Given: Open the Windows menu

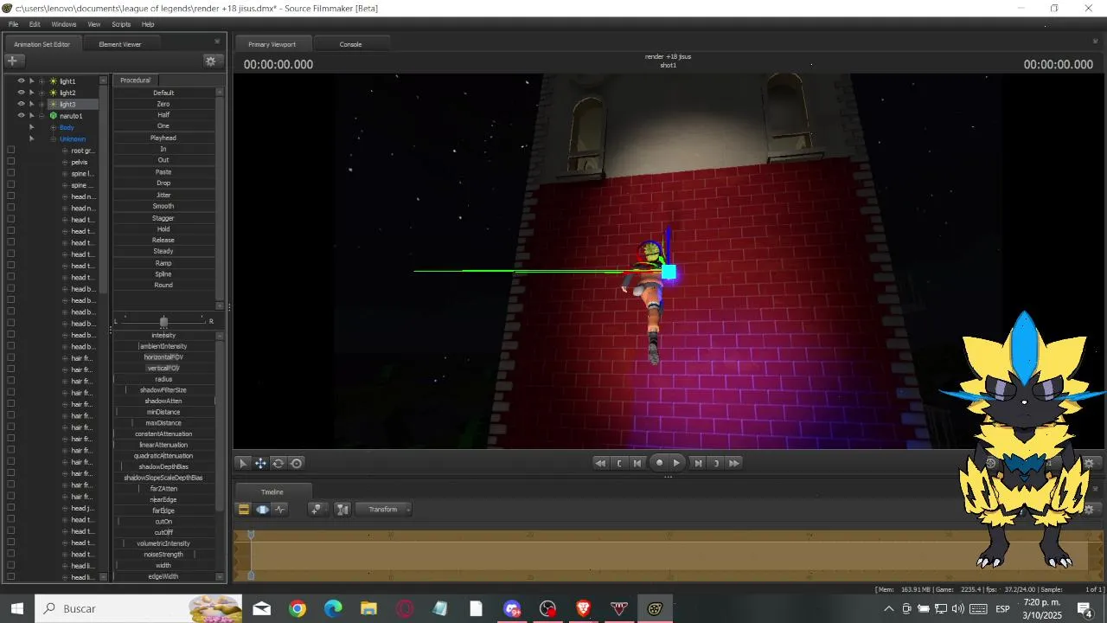Looking at the screenshot, I should point(64,24).
